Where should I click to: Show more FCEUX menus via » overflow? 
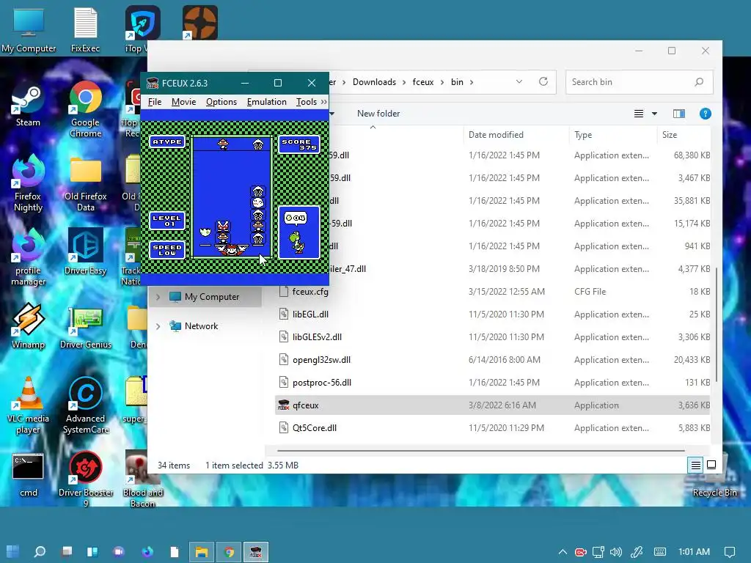click(x=323, y=101)
